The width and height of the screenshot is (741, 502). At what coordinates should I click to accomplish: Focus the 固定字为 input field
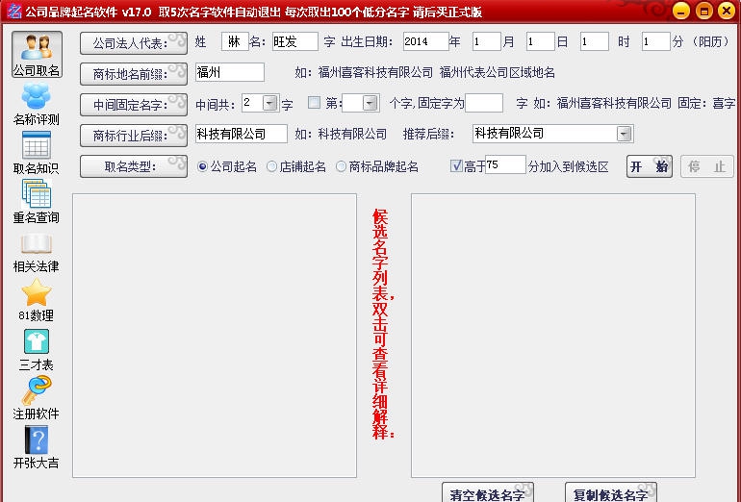click(x=484, y=103)
